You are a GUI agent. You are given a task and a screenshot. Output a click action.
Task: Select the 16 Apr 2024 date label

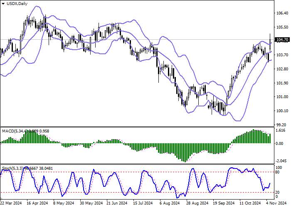click(x=37, y=203)
